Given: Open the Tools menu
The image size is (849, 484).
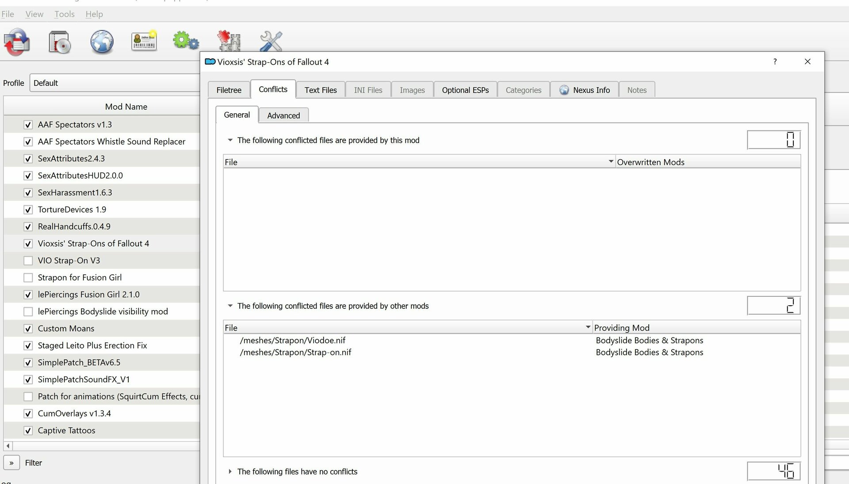Looking at the screenshot, I should coord(65,14).
